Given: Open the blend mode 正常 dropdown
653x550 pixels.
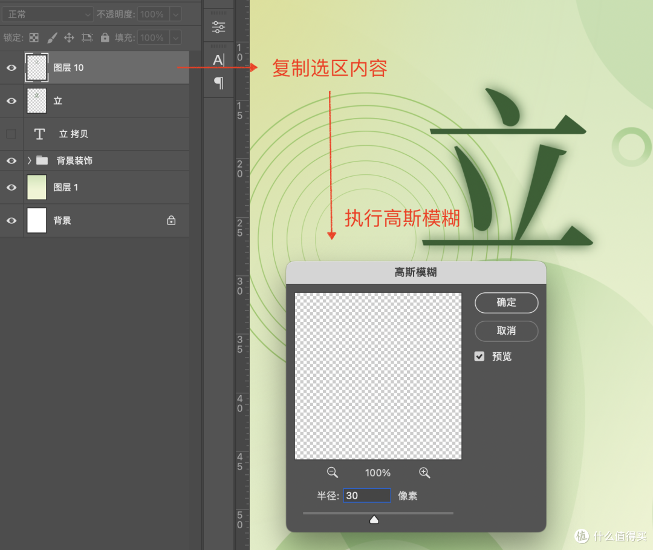Looking at the screenshot, I should coord(48,14).
